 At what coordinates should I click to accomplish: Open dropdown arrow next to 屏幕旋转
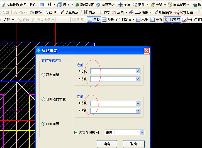pyautogui.click(x=188, y=5)
